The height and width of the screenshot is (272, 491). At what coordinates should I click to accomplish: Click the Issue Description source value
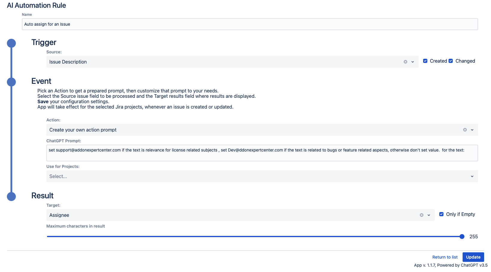pyautogui.click(x=68, y=62)
